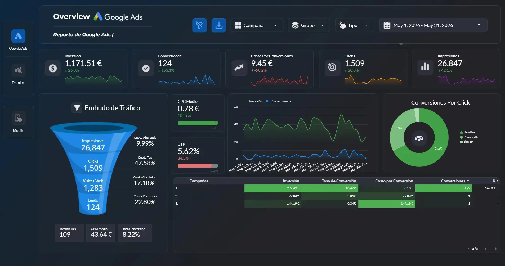The height and width of the screenshot is (266, 505).
Task: Open the Mobile sidebar page
Action: click(18, 122)
